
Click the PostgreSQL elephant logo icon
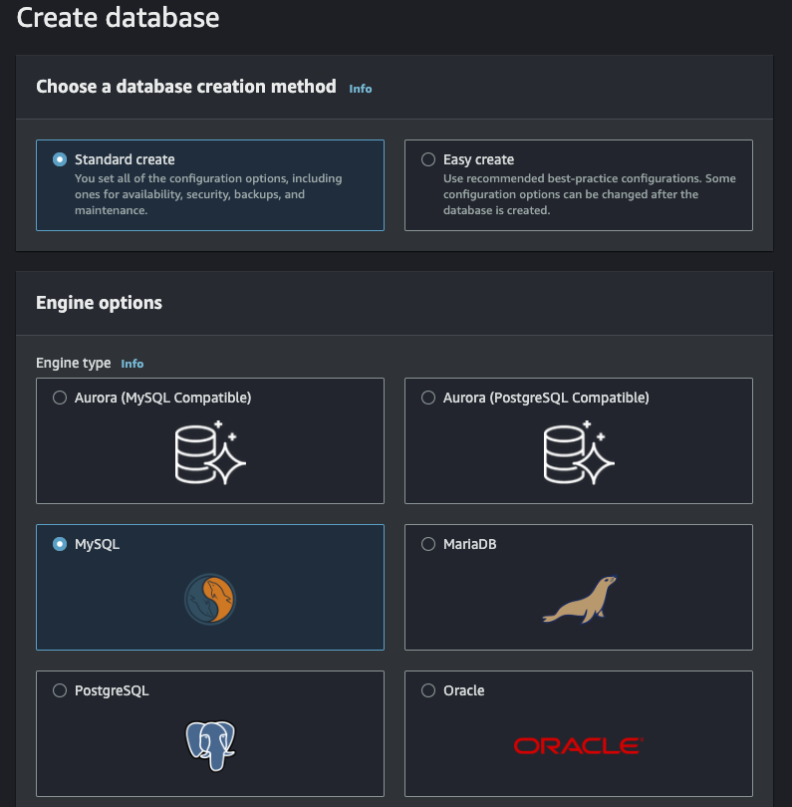tap(210, 746)
